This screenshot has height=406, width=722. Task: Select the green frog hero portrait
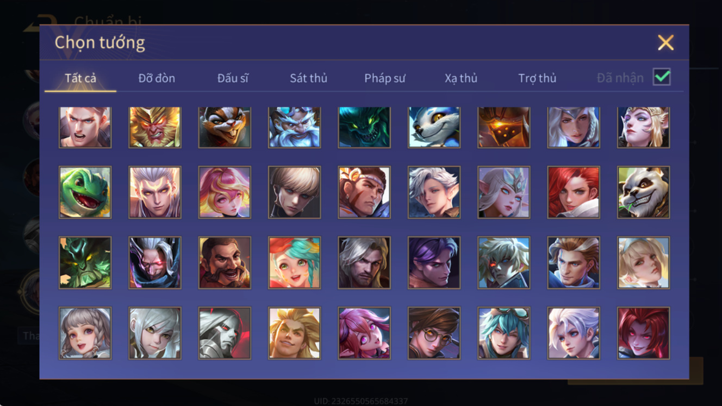pos(85,192)
